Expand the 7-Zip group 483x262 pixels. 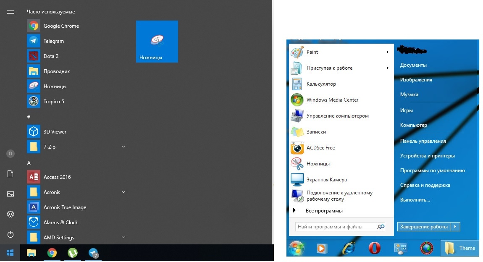pos(123,147)
